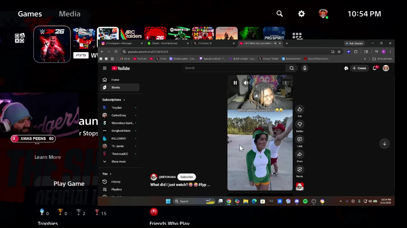Image resolution: width=407 pixels, height=228 pixels.
Task: Open the PlayStation game library grid icon
Action: pyautogui.click(x=297, y=35)
